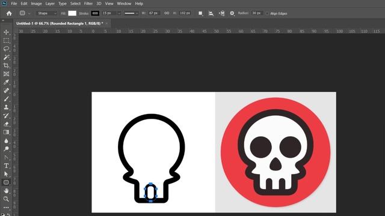
Task: Click the selected rounded rectangle tooth shape
Action: click(150, 192)
